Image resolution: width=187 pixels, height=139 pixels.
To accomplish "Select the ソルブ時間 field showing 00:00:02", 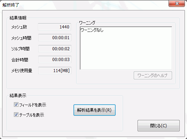I will click(x=55, y=49).
